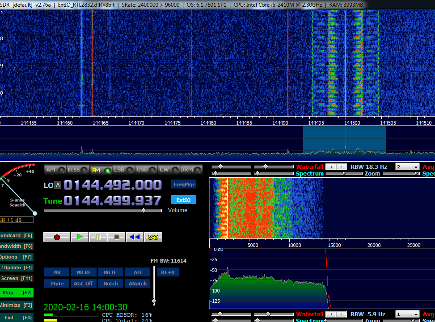Viewport: 435px width, 322px height.
Task: Start recording with the red record button
Action: [x=57, y=237]
